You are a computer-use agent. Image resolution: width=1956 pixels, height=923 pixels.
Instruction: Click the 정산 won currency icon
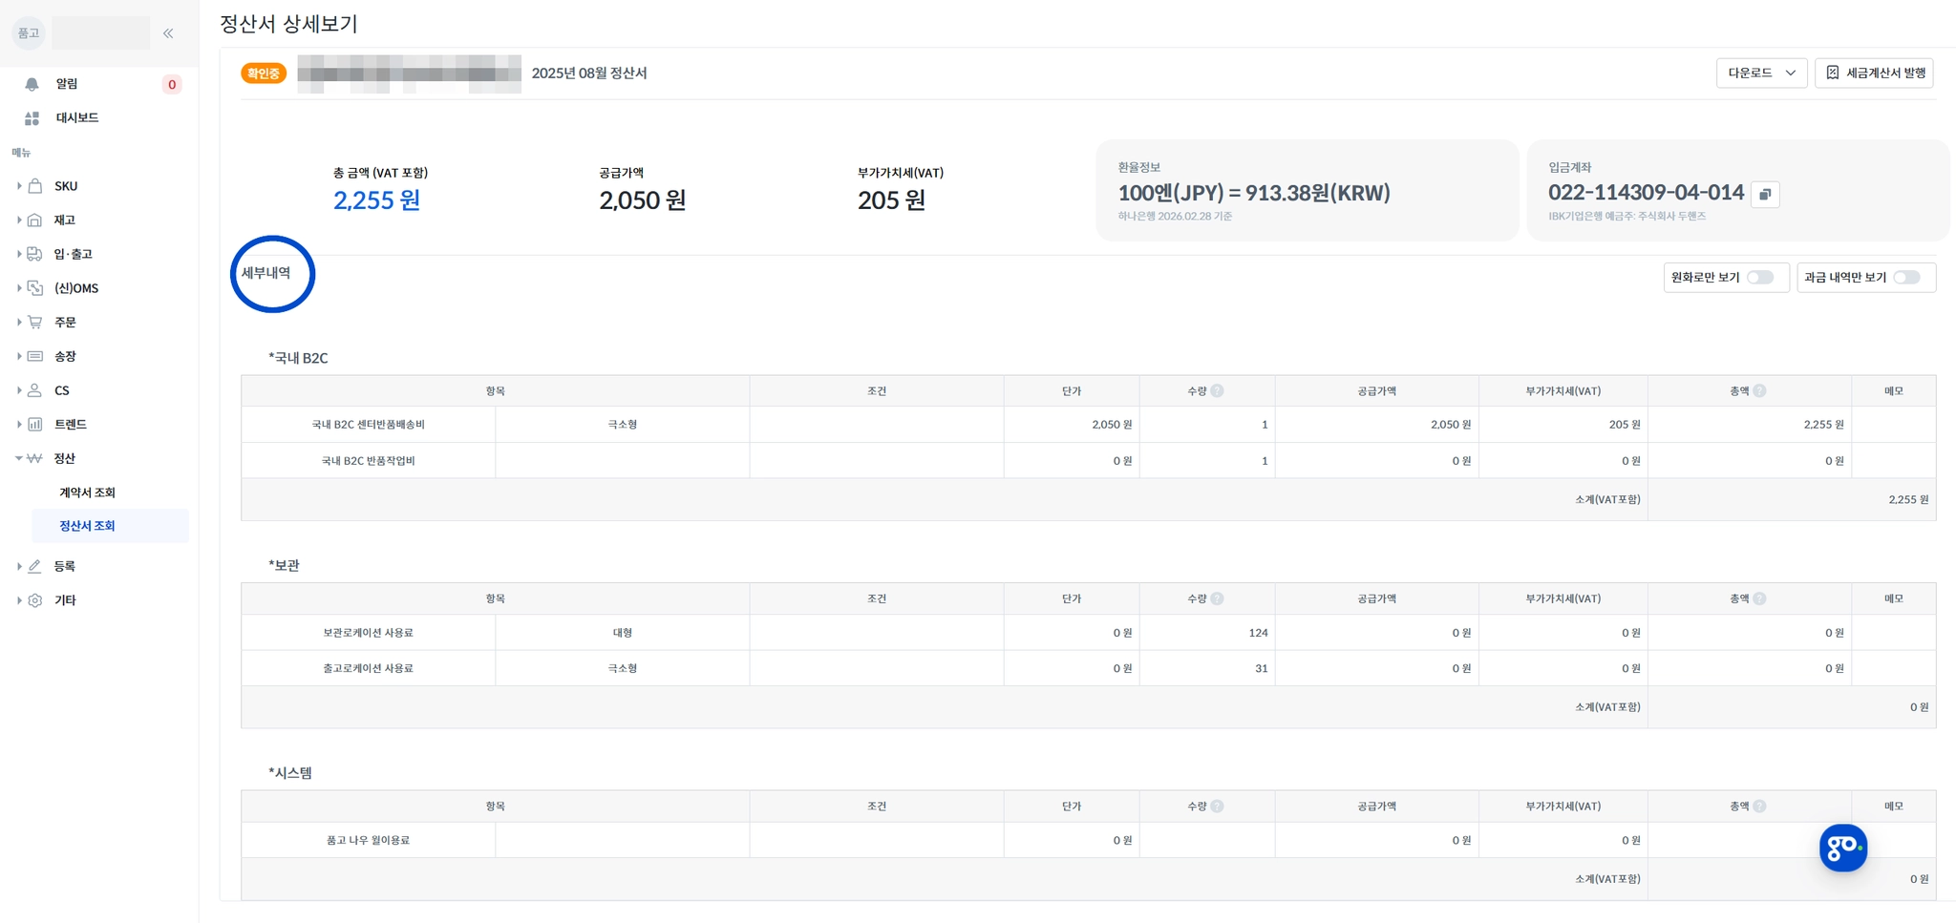[x=35, y=458]
